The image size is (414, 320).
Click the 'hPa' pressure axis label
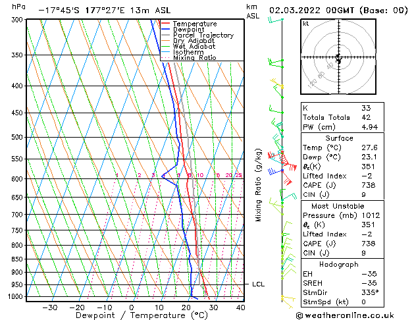(18, 7)
